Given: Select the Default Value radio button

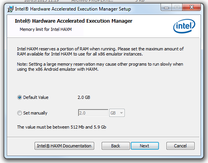Looking at the screenshot, I should coord(20,97).
